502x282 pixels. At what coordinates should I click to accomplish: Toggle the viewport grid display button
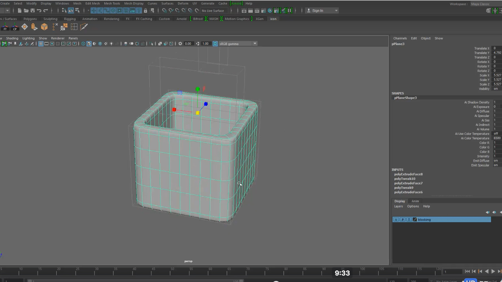point(41,44)
